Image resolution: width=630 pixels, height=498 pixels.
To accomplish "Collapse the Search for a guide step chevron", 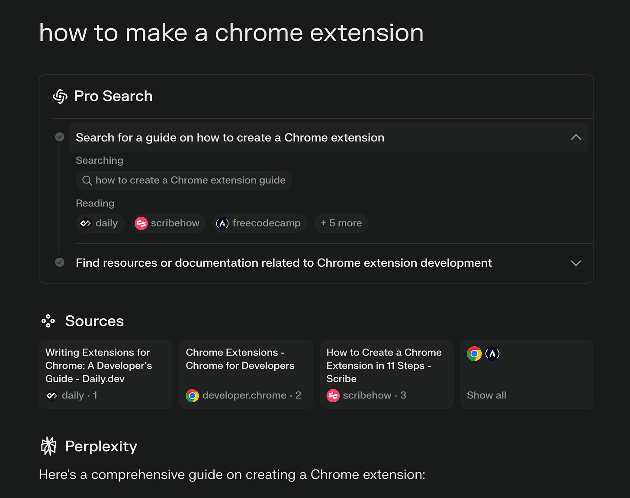I will (x=575, y=137).
